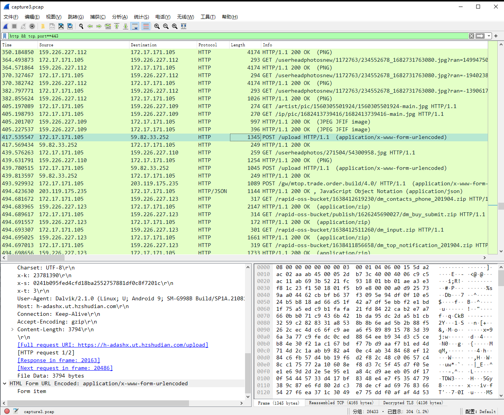Go back in packet history

pyautogui.click(x=90, y=26)
